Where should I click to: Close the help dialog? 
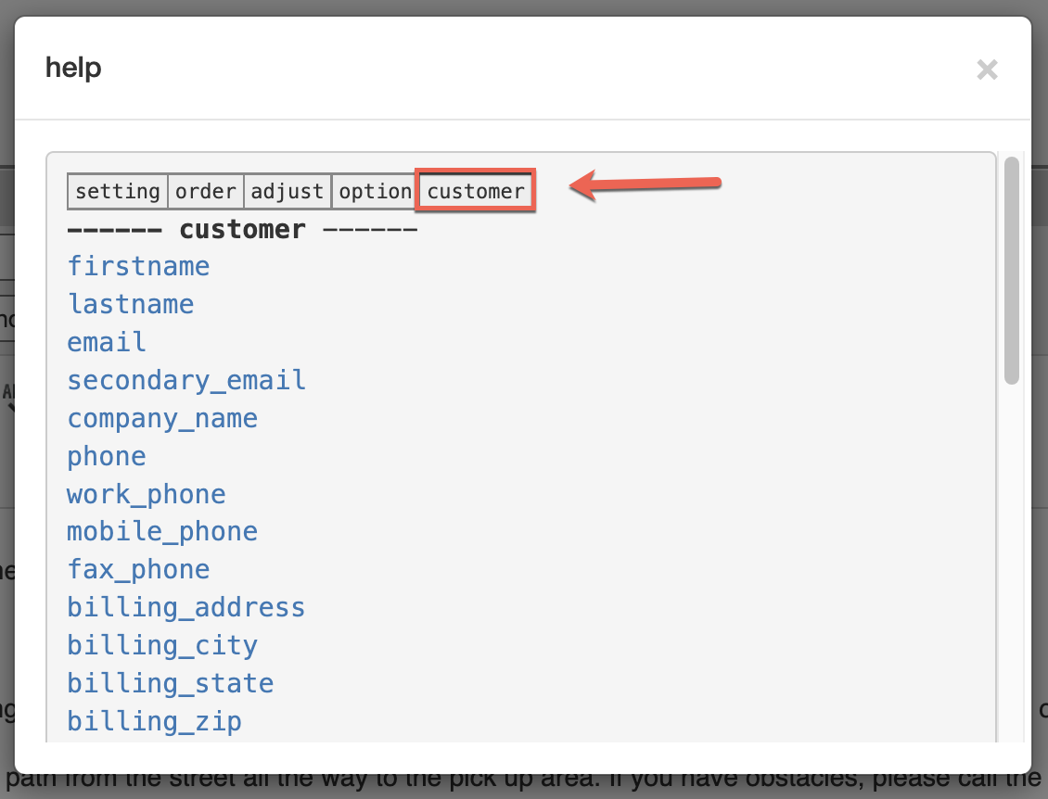point(987,70)
